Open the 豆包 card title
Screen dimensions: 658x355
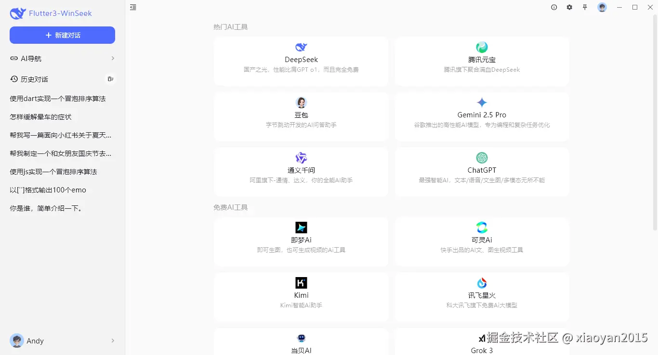point(301,115)
